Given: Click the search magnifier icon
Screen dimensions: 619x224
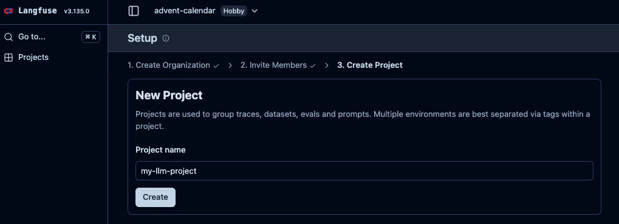Looking at the screenshot, I should pyautogui.click(x=9, y=37).
